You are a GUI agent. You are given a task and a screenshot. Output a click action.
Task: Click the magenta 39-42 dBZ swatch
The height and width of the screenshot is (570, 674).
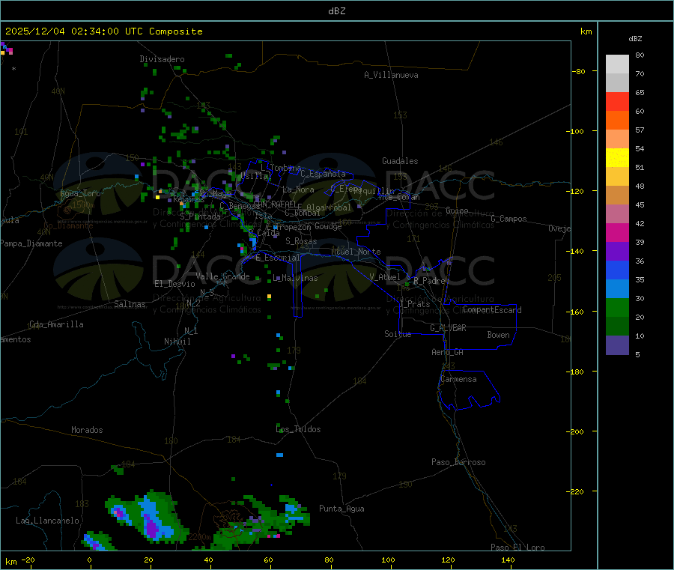pyautogui.click(x=617, y=232)
